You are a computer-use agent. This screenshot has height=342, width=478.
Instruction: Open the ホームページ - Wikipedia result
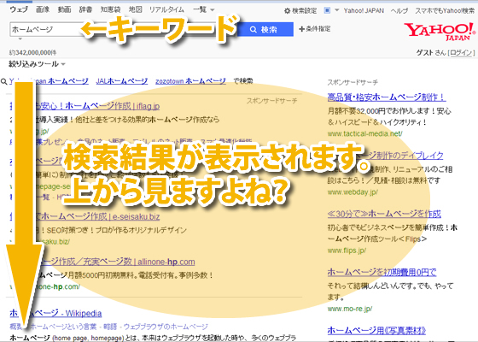click(55, 313)
